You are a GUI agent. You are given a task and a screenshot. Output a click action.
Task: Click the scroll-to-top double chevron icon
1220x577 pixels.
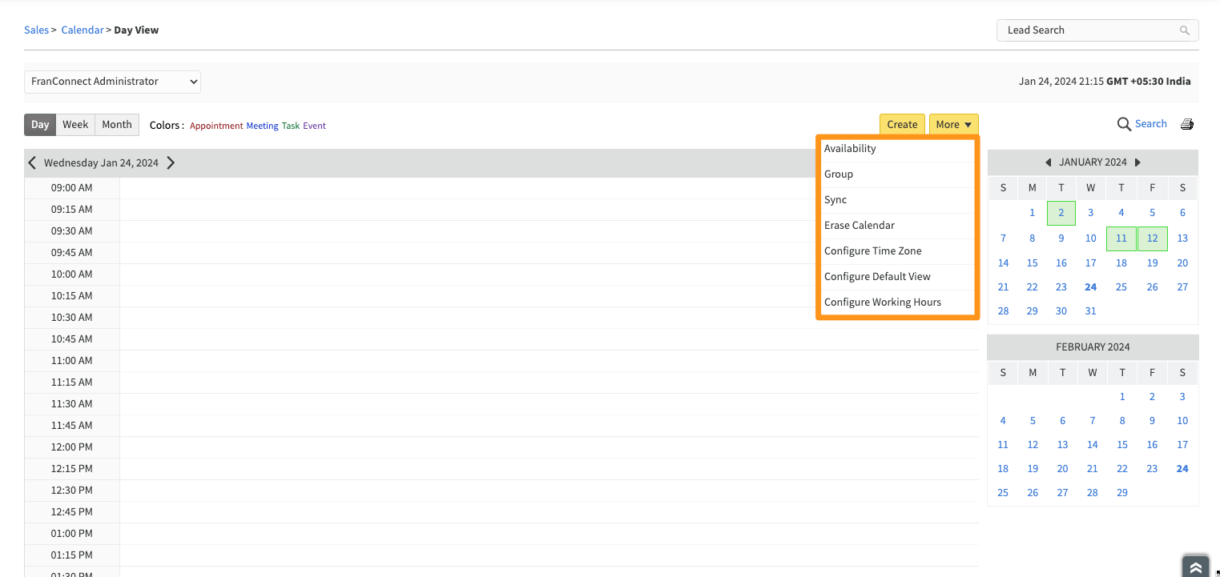[1195, 567]
